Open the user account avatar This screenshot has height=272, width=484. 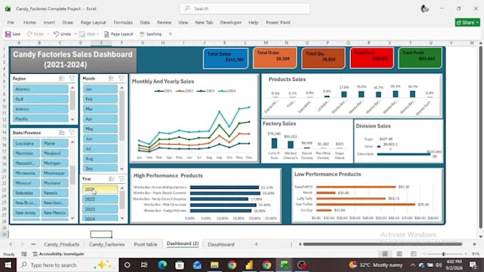tap(425, 9)
